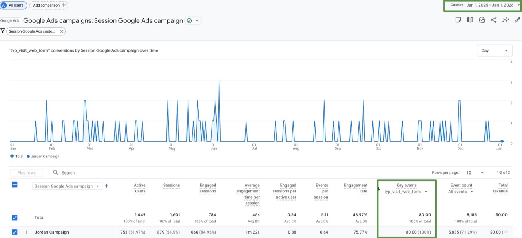Open the typ_visit_web_form key events dropdown

click(405, 192)
